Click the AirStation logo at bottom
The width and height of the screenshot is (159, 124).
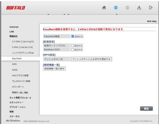click(13, 121)
